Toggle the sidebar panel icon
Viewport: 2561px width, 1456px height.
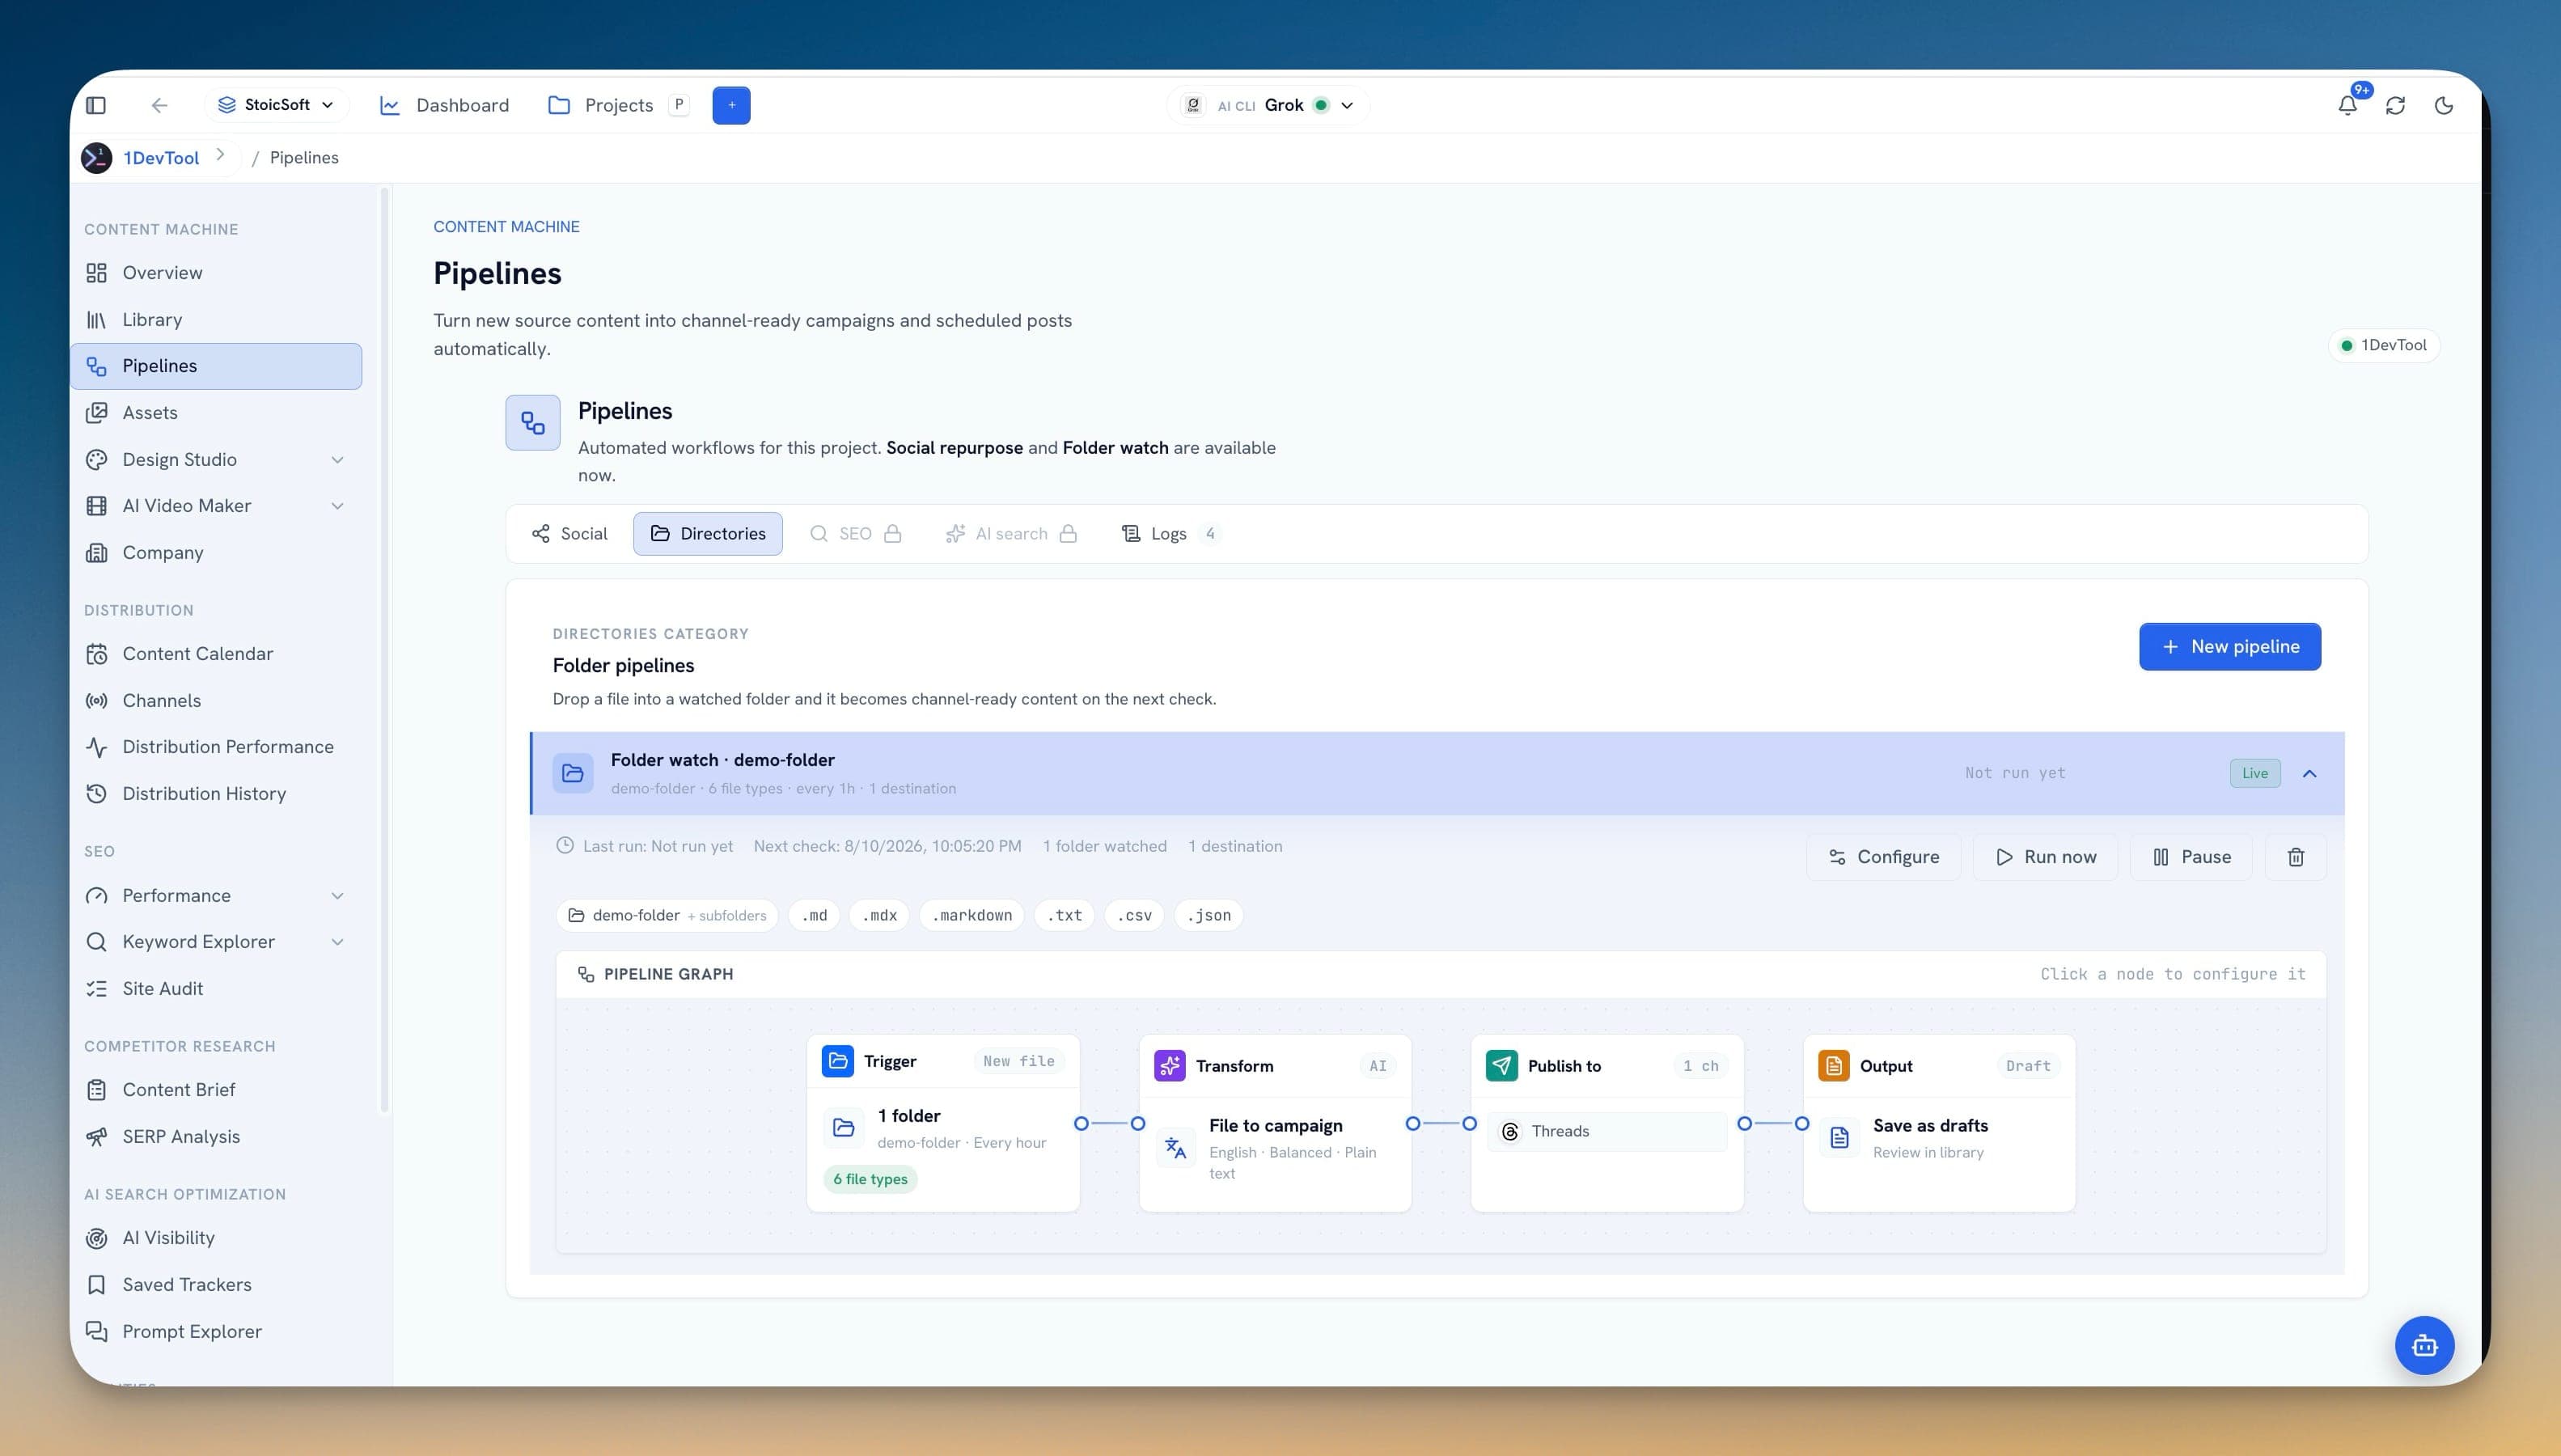[96, 105]
